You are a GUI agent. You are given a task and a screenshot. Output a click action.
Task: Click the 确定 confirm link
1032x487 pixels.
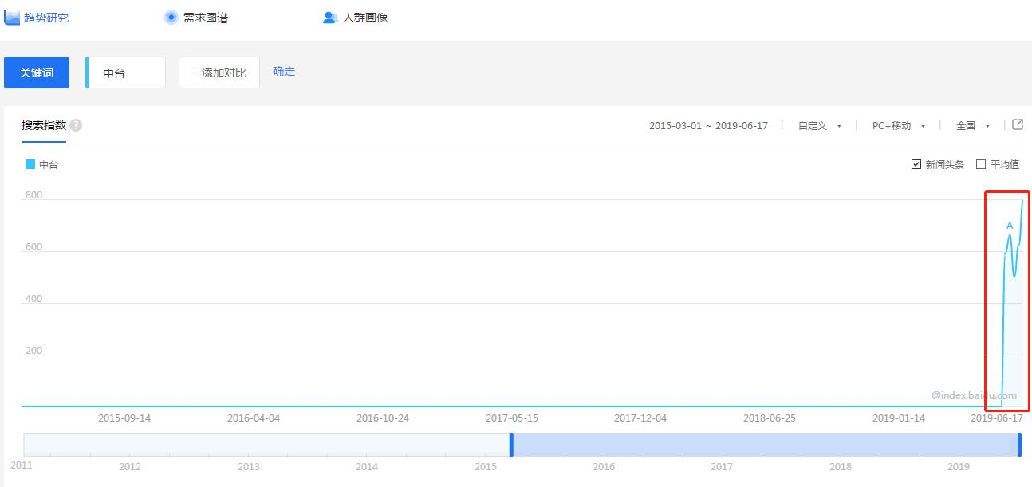pyautogui.click(x=284, y=71)
